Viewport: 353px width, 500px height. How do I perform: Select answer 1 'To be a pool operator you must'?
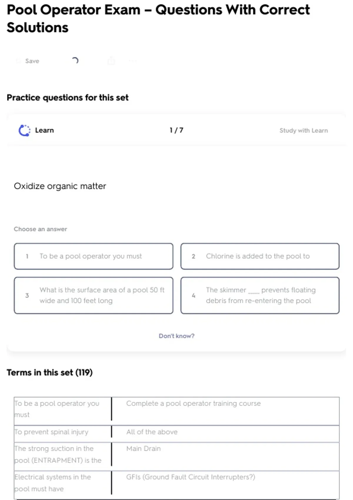tap(94, 256)
